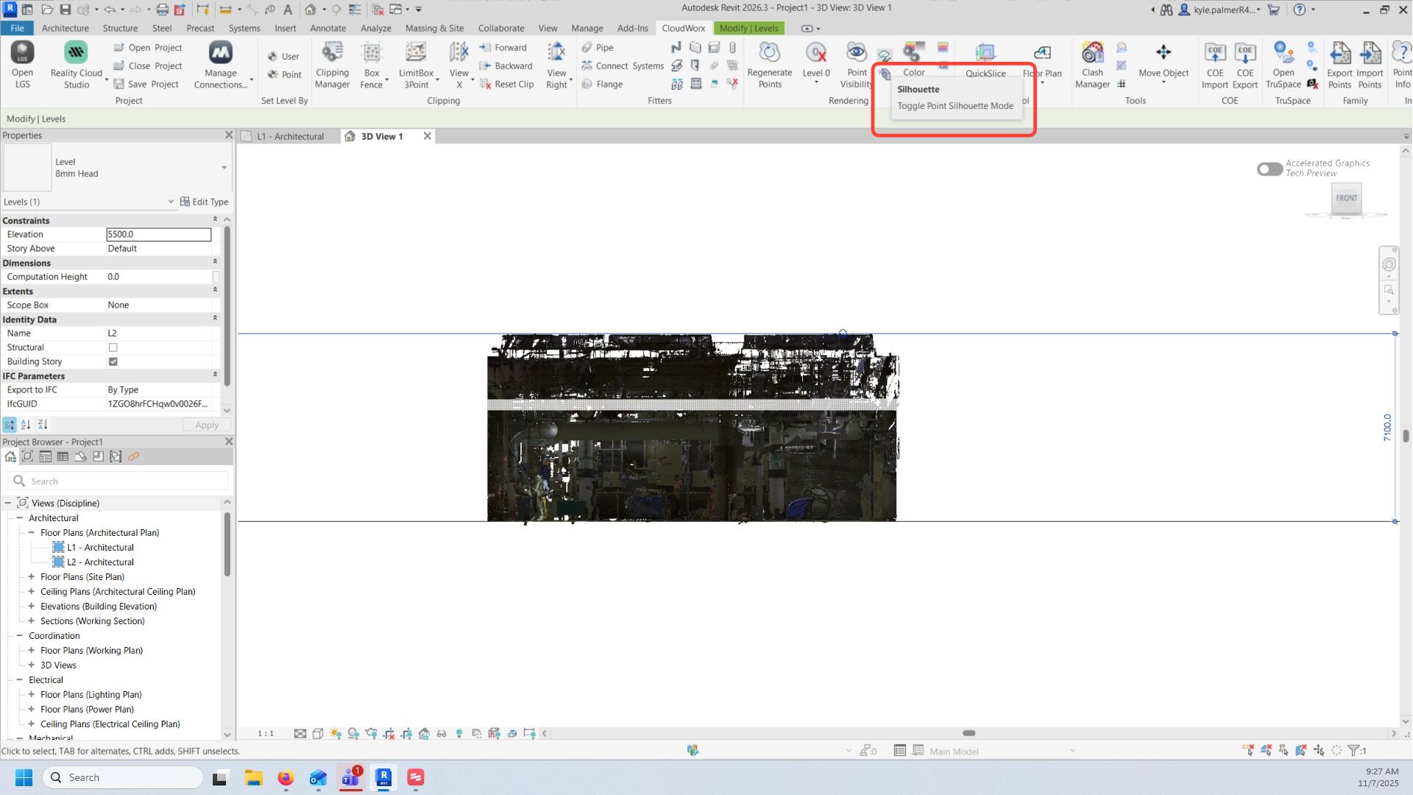Switch to L1 - Architectural view tab
This screenshot has width=1413, height=795.
pyautogui.click(x=289, y=136)
